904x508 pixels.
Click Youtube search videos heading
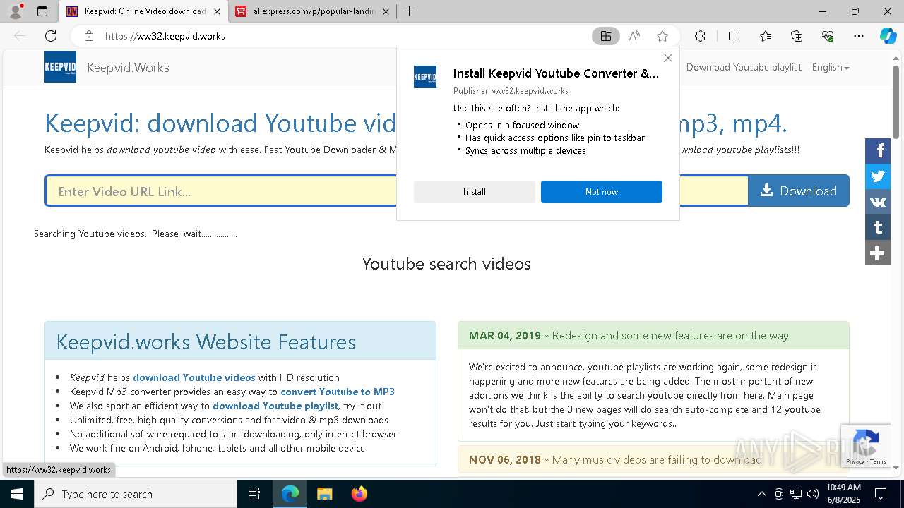[446, 264]
